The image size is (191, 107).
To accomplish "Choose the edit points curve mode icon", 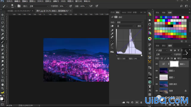I will tap(112, 41).
